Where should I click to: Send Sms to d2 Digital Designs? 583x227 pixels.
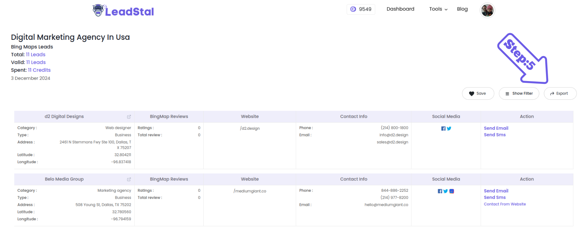click(x=495, y=135)
